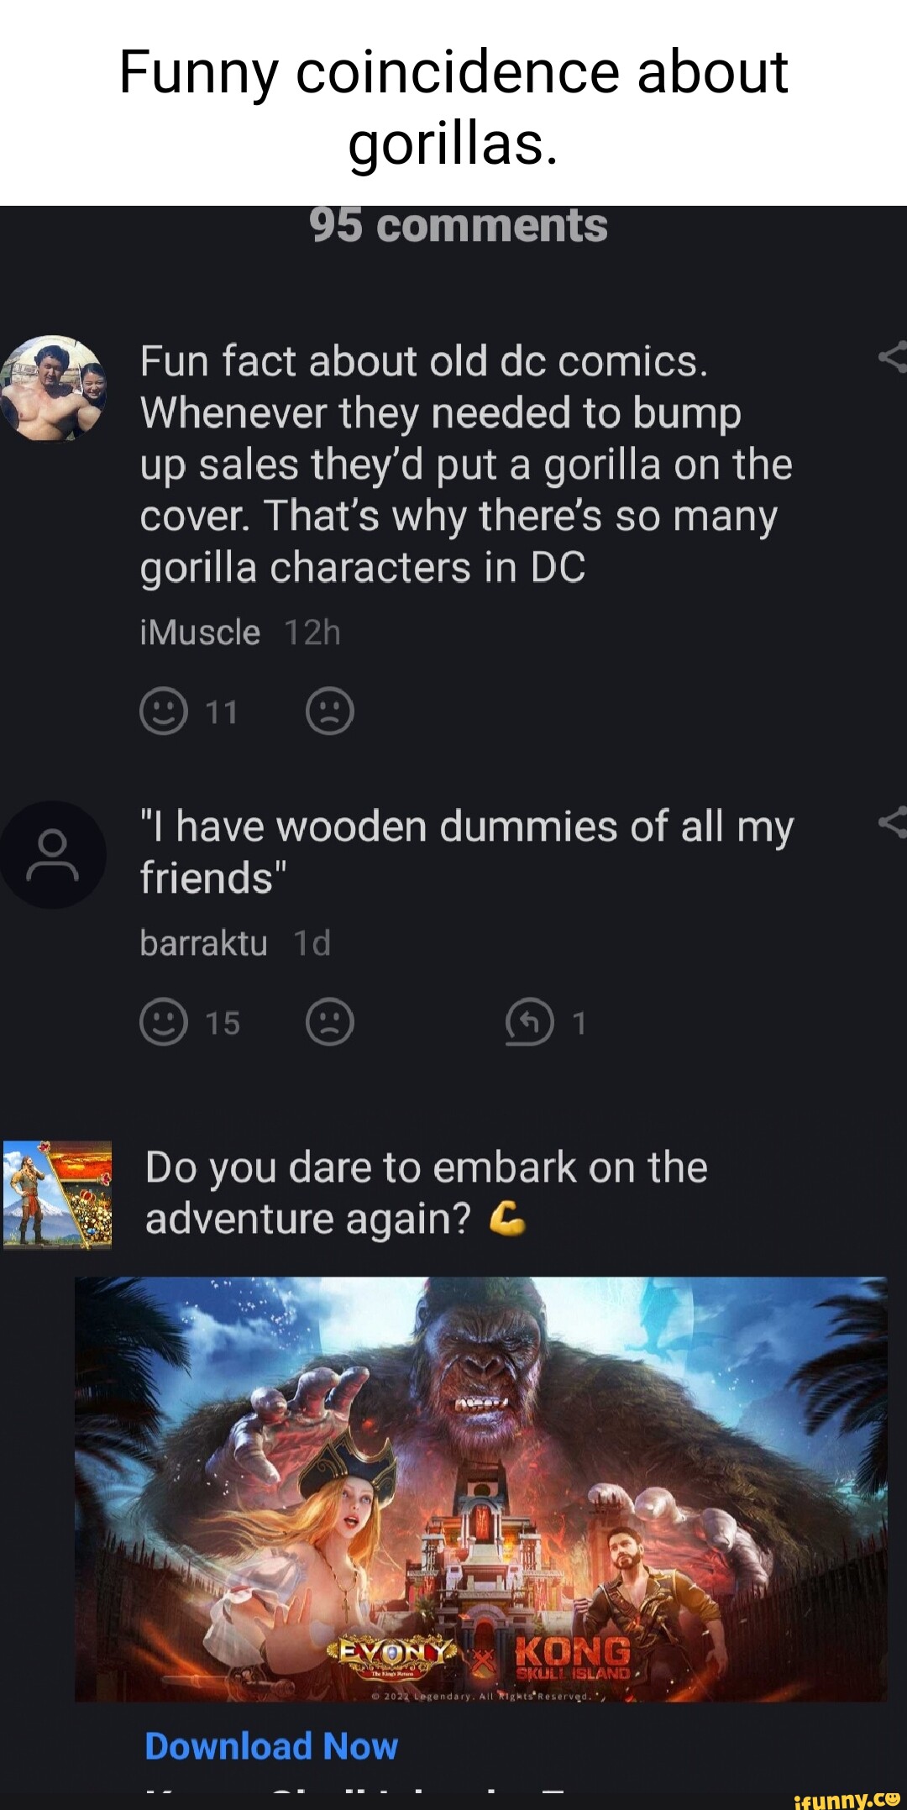Dislike barraktu's comment with the frown icon
The height and width of the screenshot is (1810, 907).
click(x=330, y=1022)
